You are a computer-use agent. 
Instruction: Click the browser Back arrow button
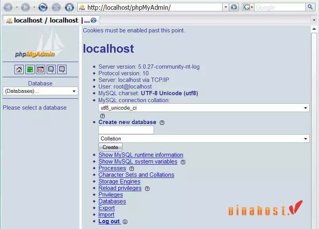8,7
